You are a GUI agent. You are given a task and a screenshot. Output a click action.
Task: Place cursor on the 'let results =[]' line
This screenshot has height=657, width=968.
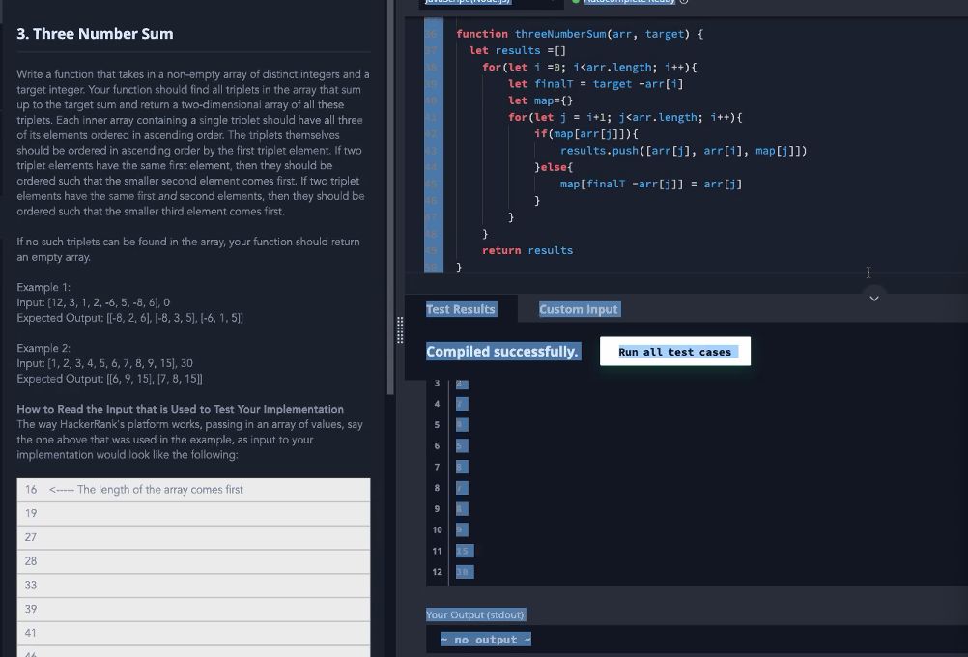[x=518, y=50]
